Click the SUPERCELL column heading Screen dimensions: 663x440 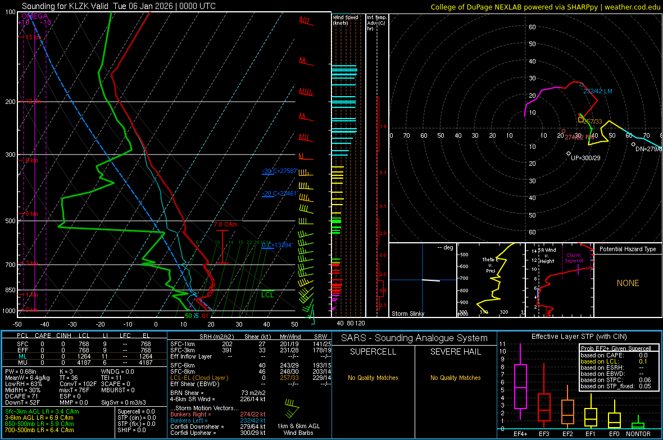373,352
